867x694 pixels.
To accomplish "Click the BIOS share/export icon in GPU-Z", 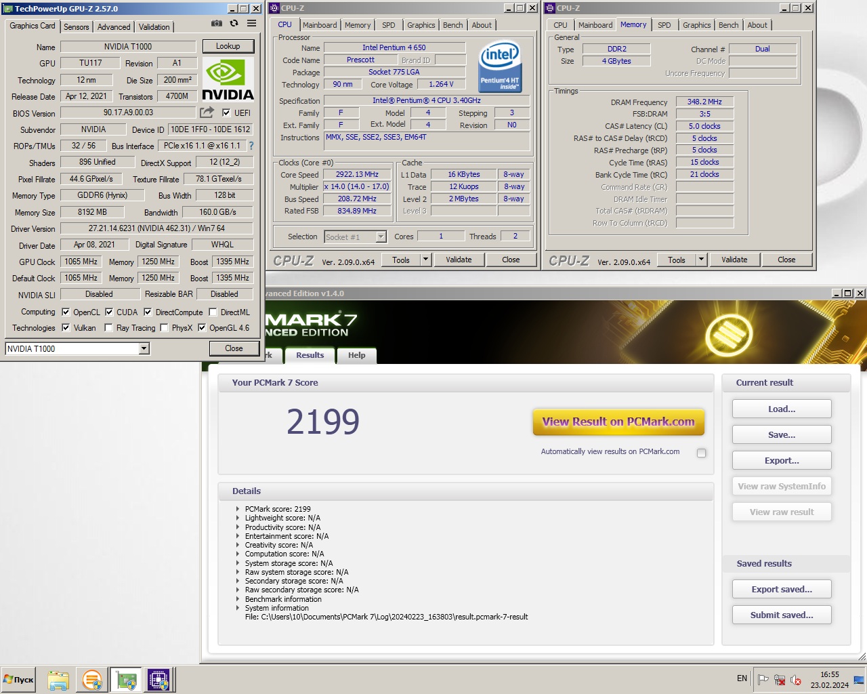I will (207, 113).
